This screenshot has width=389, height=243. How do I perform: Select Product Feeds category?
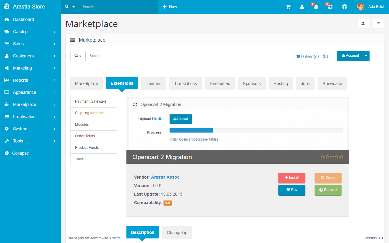click(94, 148)
